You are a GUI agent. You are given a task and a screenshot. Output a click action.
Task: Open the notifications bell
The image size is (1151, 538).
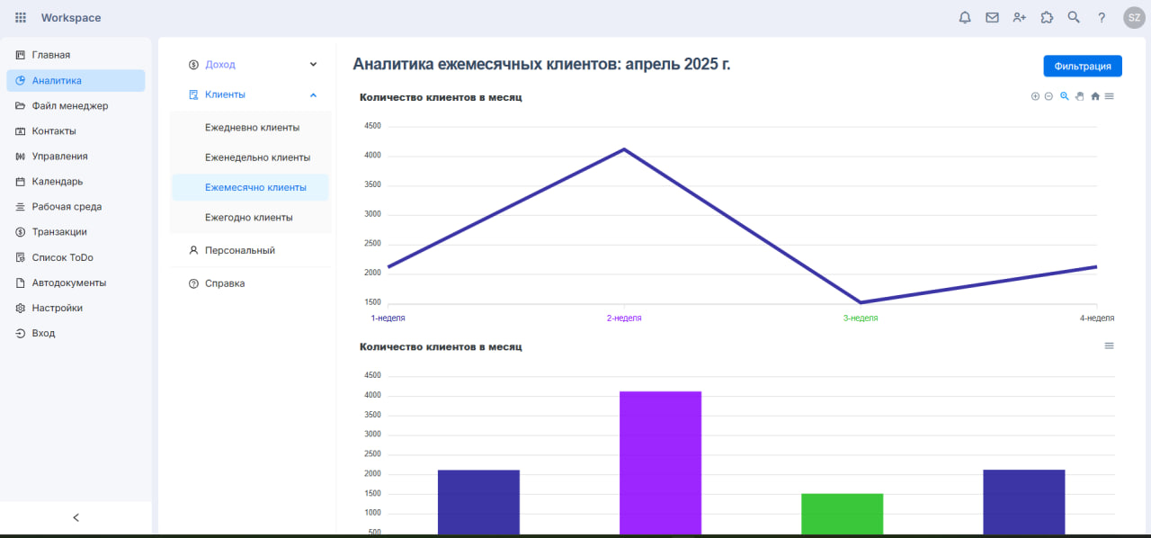click(x=965, y=17)
